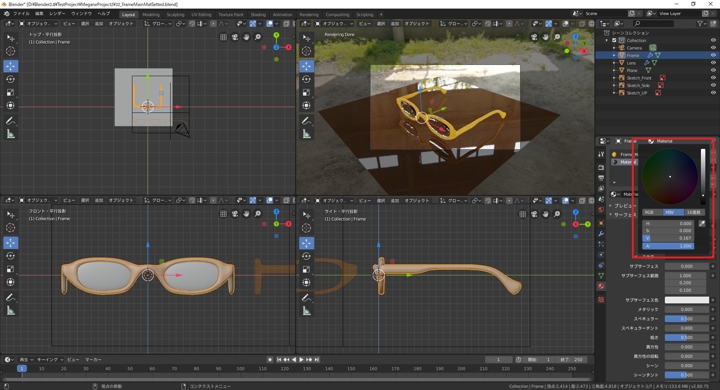Click the zoom magnifier icon in top viewport

tap(258, 37)
